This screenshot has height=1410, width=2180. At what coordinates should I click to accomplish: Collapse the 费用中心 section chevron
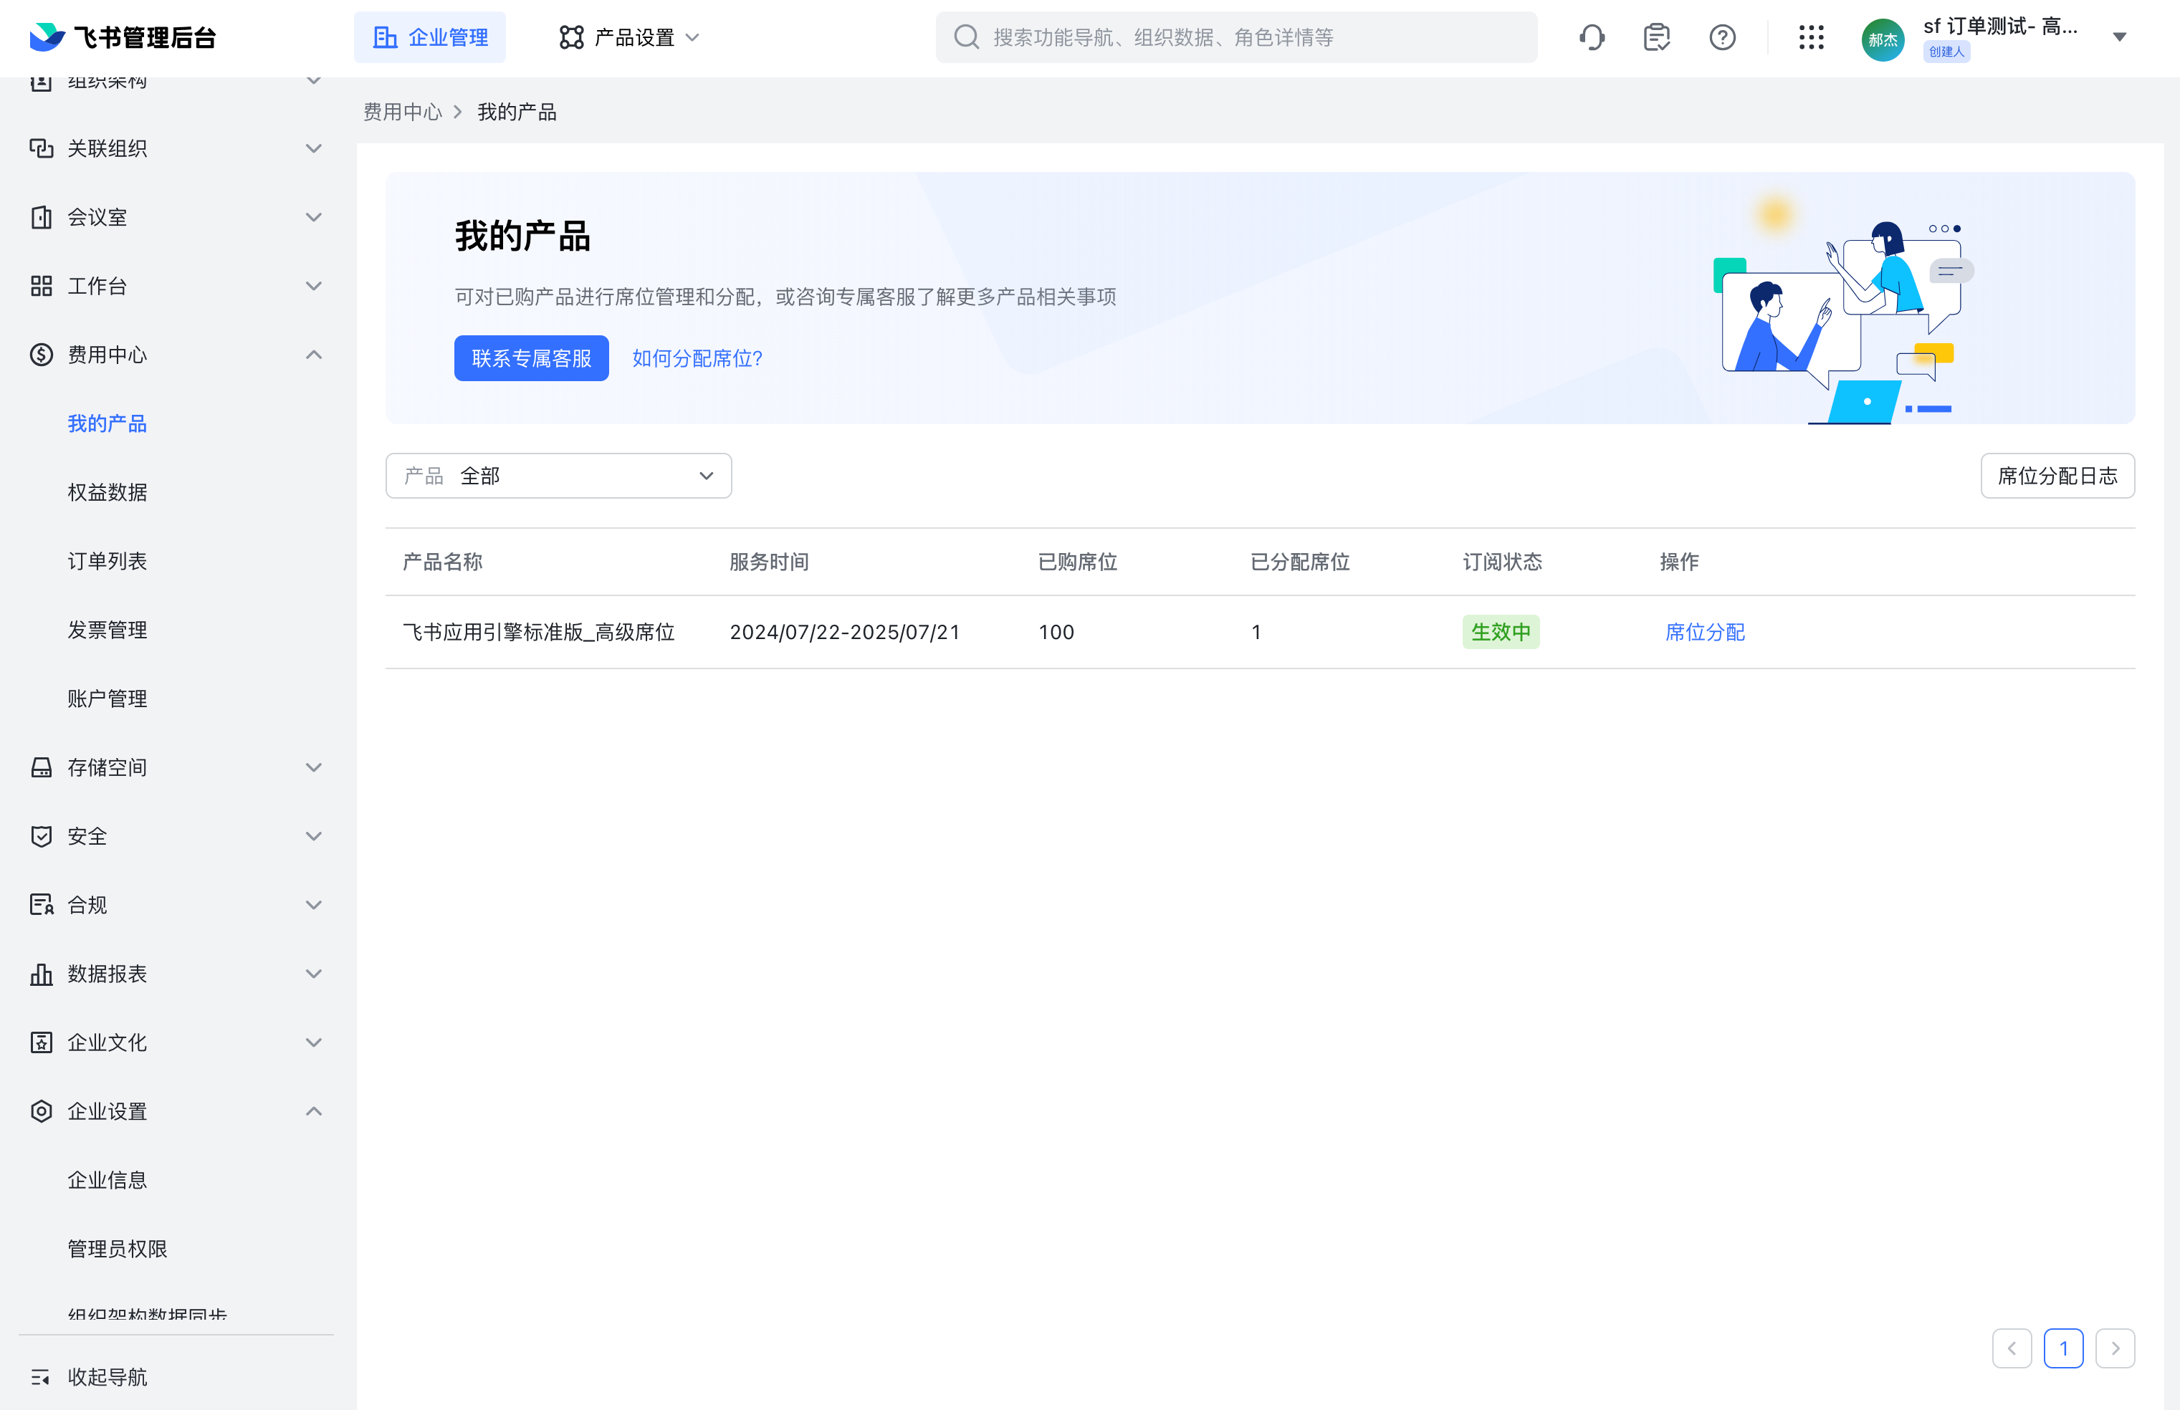coord(314,355)
